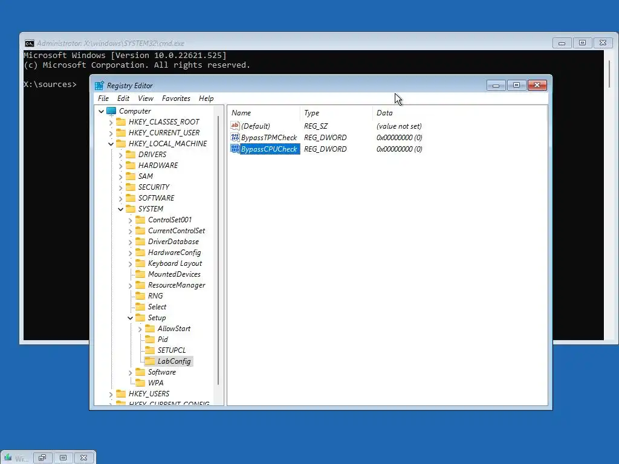Click the HARDWARE folder icon

pyautogui.click(x=131, y=165)
